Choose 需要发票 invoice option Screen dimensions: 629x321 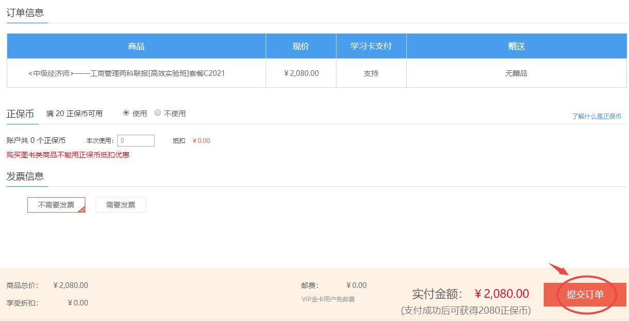pyautogui.click(x=120, y=204)
